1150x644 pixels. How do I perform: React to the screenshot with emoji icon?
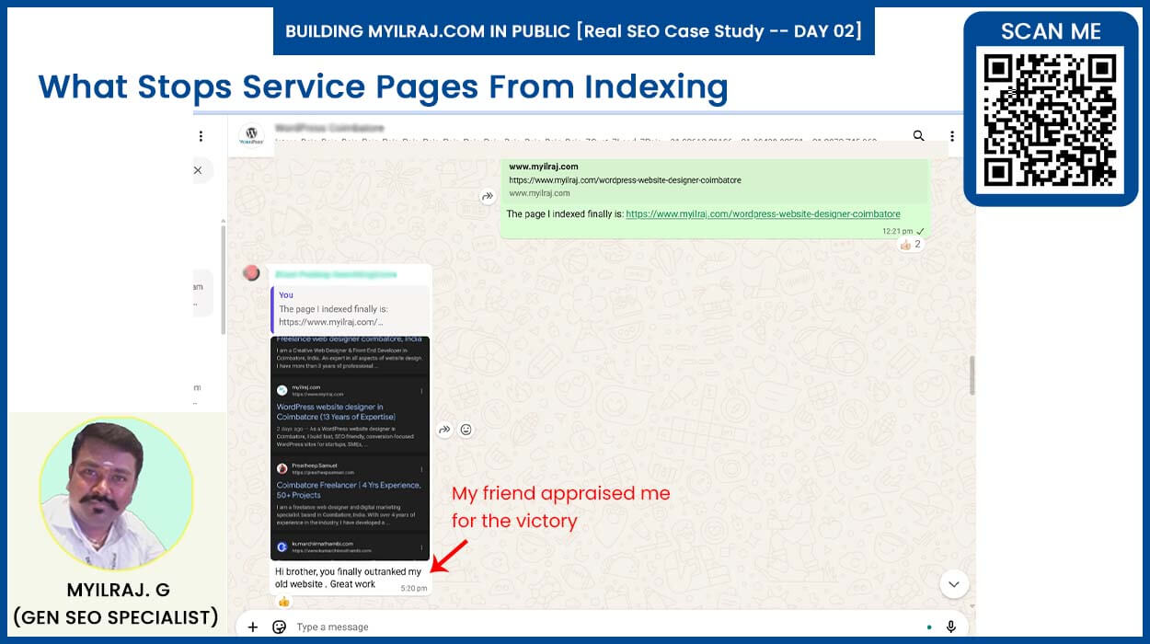(466, 430)
